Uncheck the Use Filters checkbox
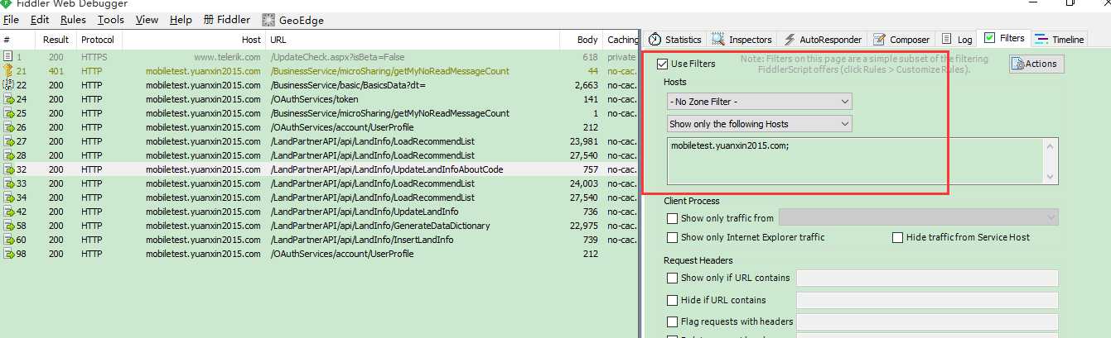Screen dimensions: 1111x338 click(661, 64)
